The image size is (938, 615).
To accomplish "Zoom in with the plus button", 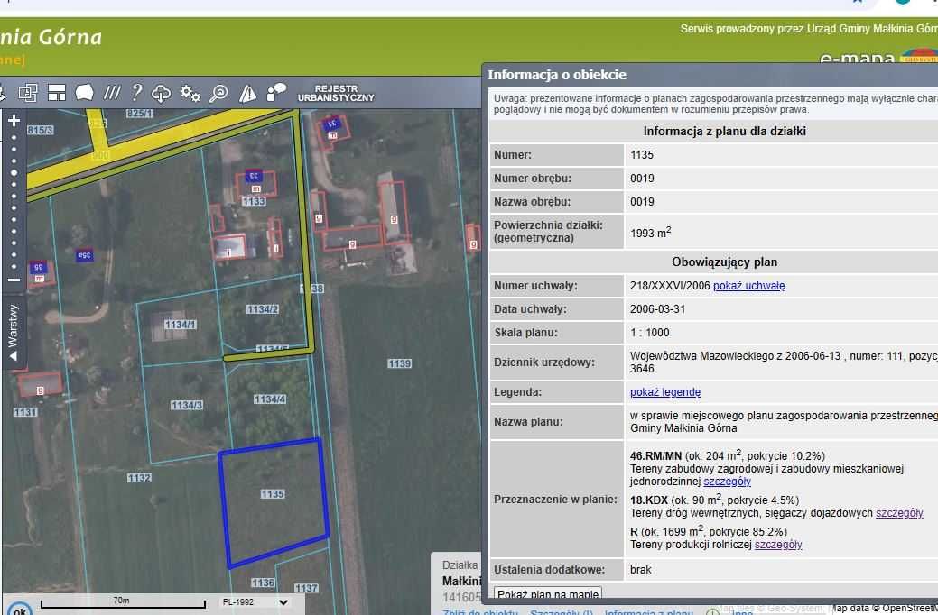I will (14, 121).
